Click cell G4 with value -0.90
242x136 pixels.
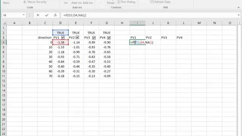(107, 42)
